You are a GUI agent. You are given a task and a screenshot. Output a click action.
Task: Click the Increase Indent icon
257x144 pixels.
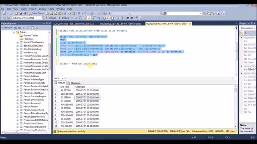click(x=132, y=18)
